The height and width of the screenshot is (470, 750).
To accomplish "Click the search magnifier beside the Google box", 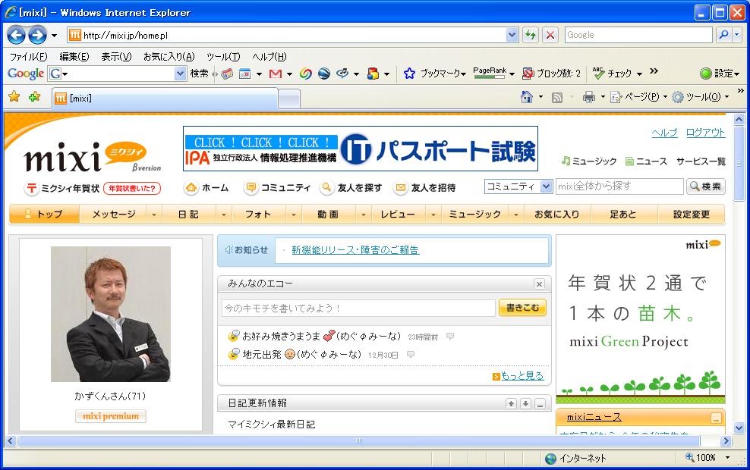I will tap(723, 34).
